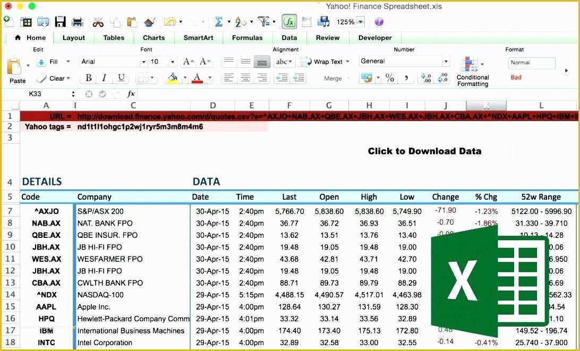
Task: Expand the Fill options dropdown
Action: point(68,62)
